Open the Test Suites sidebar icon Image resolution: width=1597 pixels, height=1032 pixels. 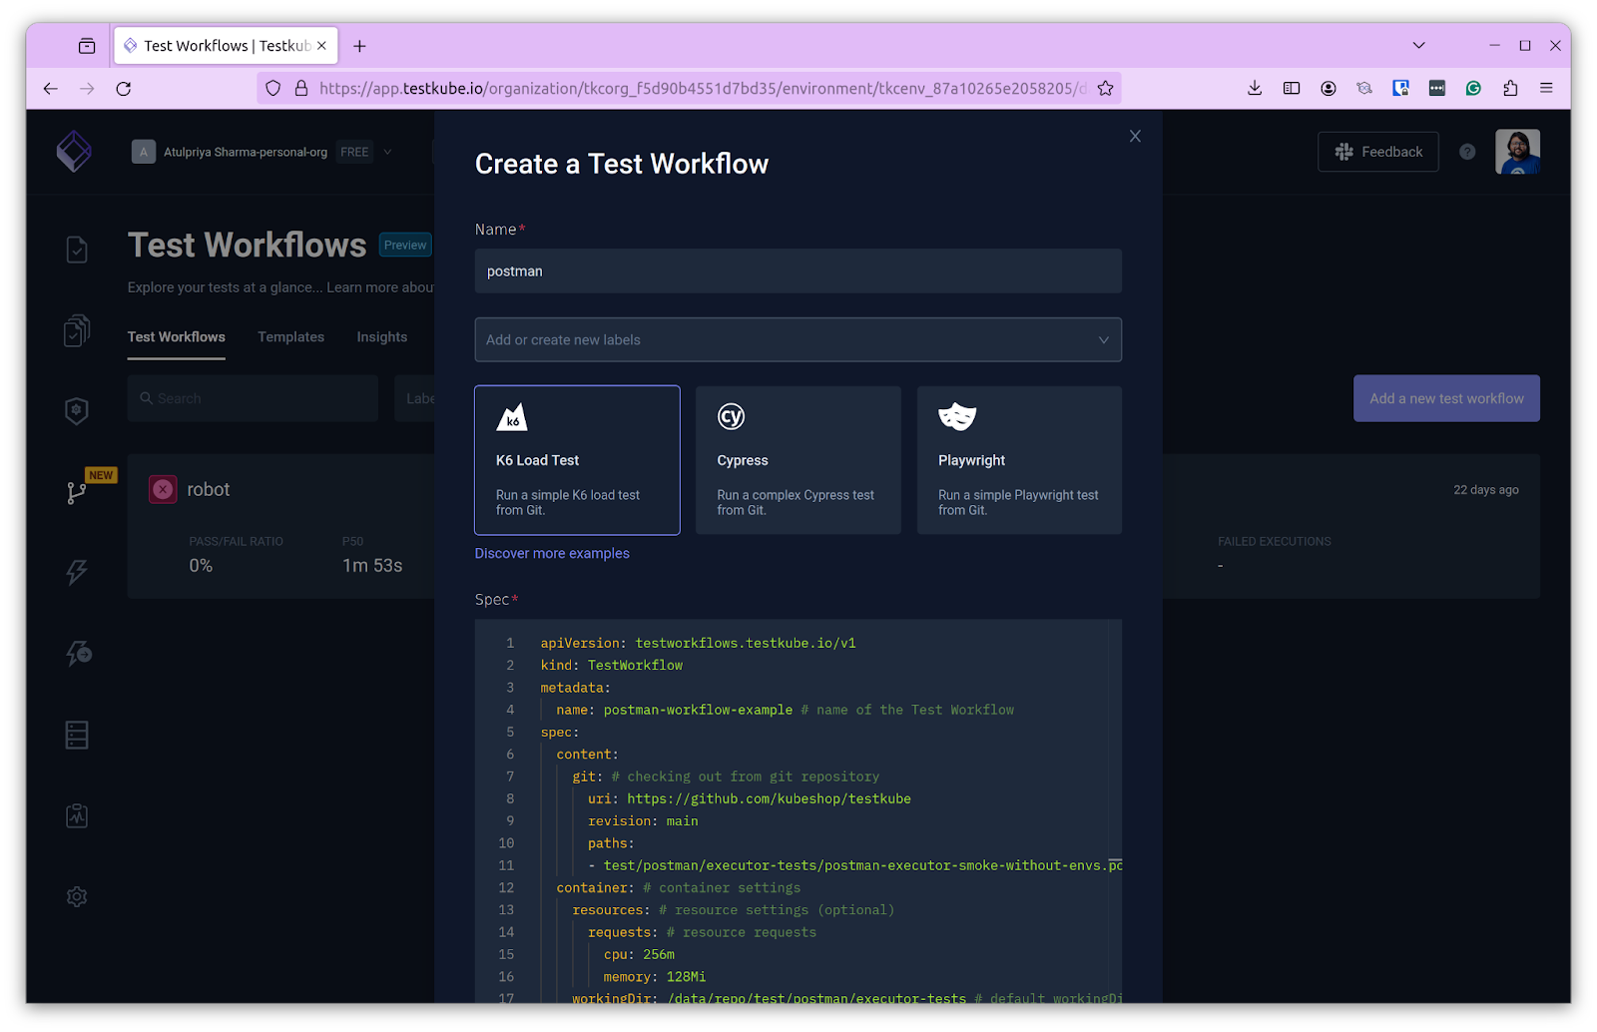77,330
